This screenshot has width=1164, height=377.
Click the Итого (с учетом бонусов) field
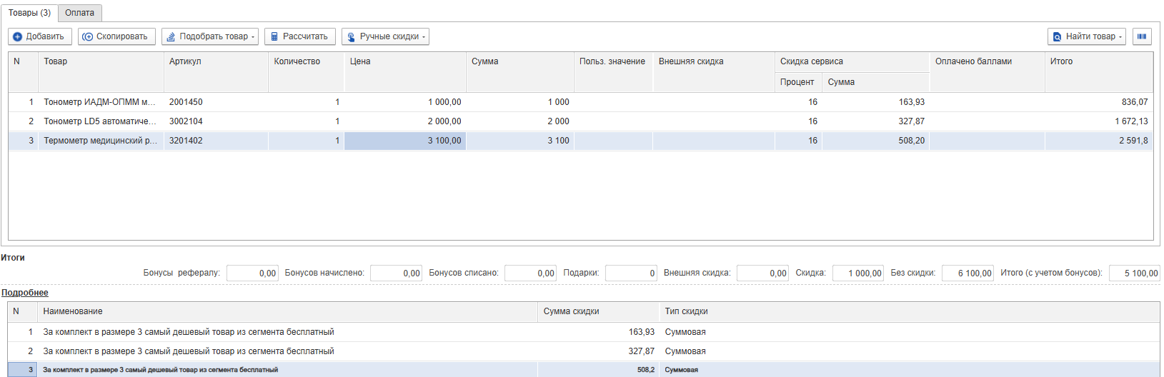[x=1134, y=273]
